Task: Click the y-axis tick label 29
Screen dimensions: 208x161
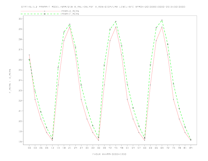Action: click(x=20, y=29)
